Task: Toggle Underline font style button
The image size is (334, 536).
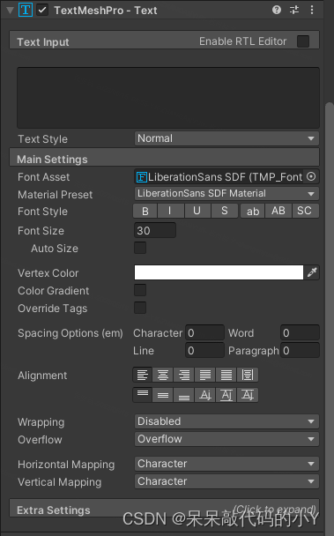Action: pyautogui.click(x=197, y=211)
